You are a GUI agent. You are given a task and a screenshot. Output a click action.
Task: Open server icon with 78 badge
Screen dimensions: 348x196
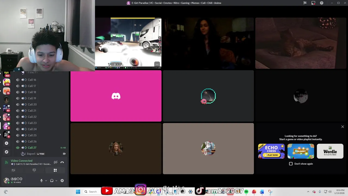pyautogui.click(x=7, y=91)
